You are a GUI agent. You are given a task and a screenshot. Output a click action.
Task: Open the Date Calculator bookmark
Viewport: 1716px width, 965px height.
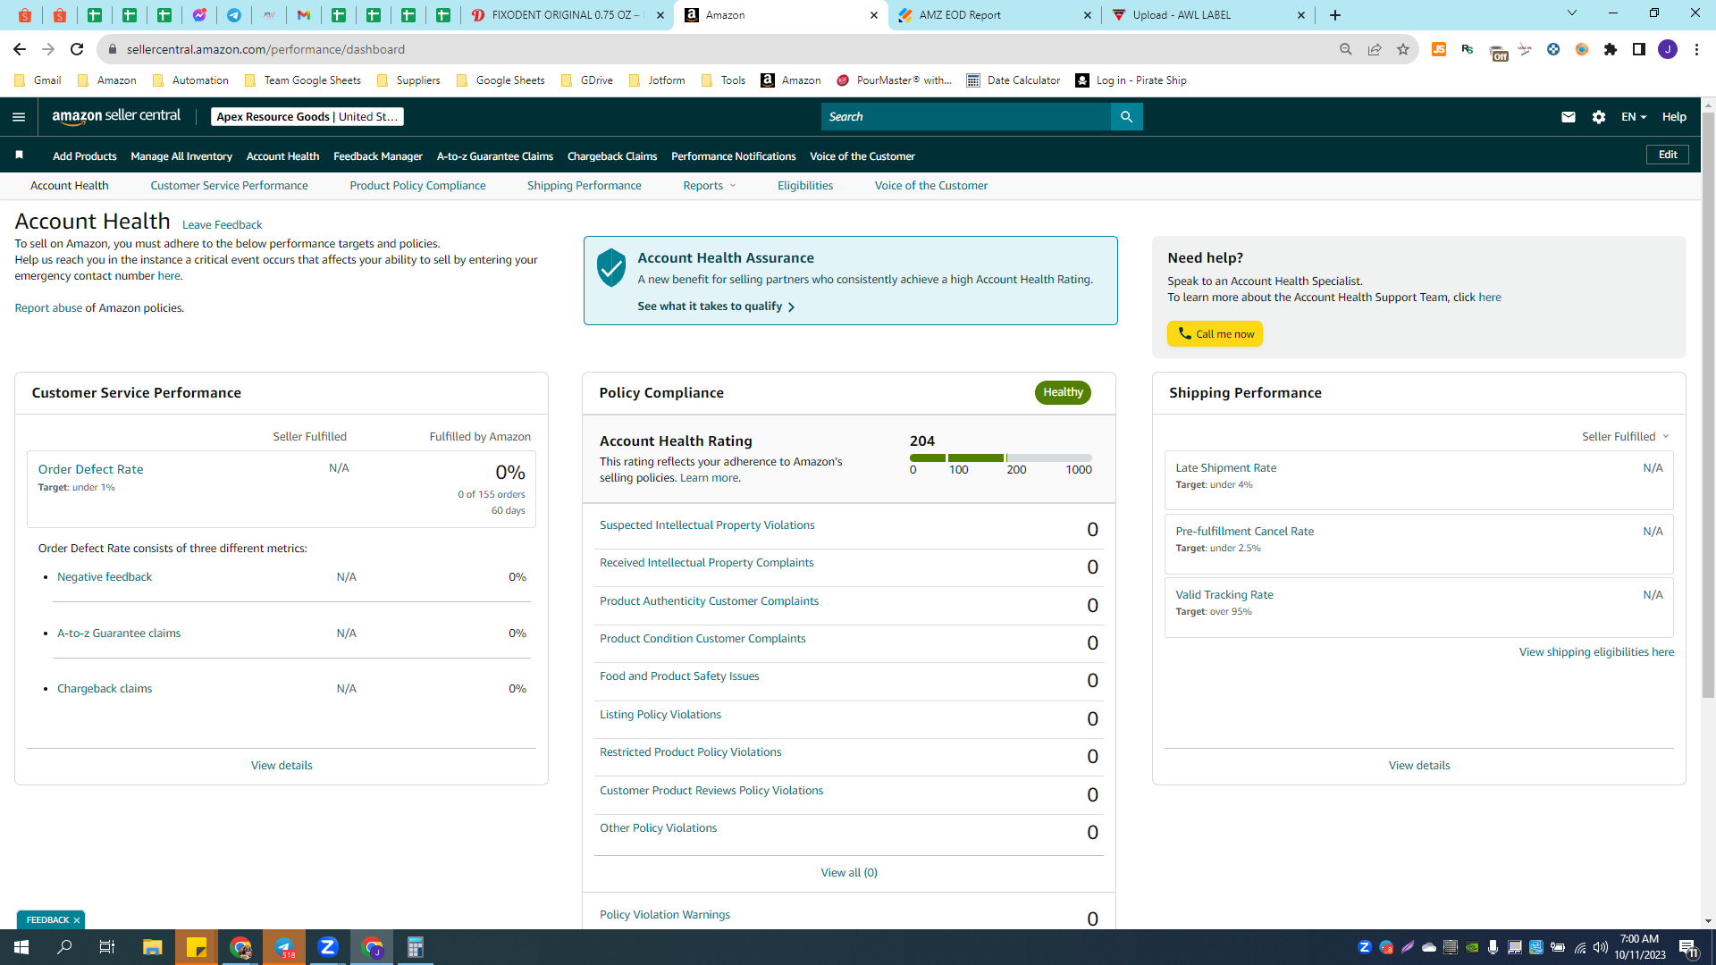tap(1013, 80)
